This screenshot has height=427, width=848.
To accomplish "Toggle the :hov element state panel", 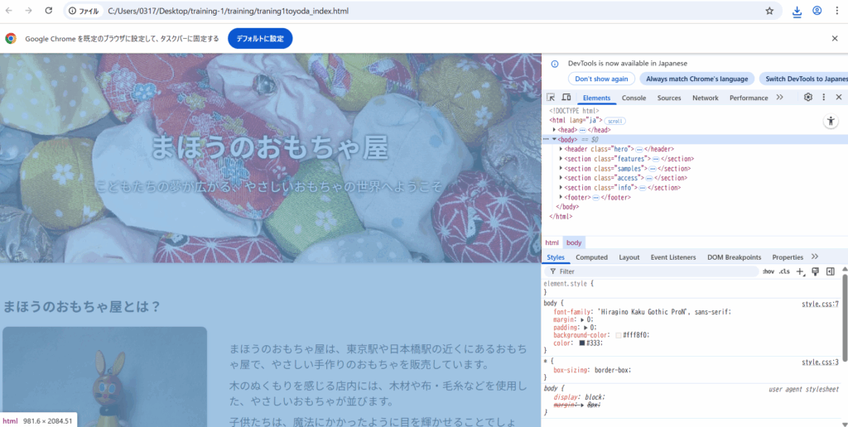I will click(x=768, y=271).
